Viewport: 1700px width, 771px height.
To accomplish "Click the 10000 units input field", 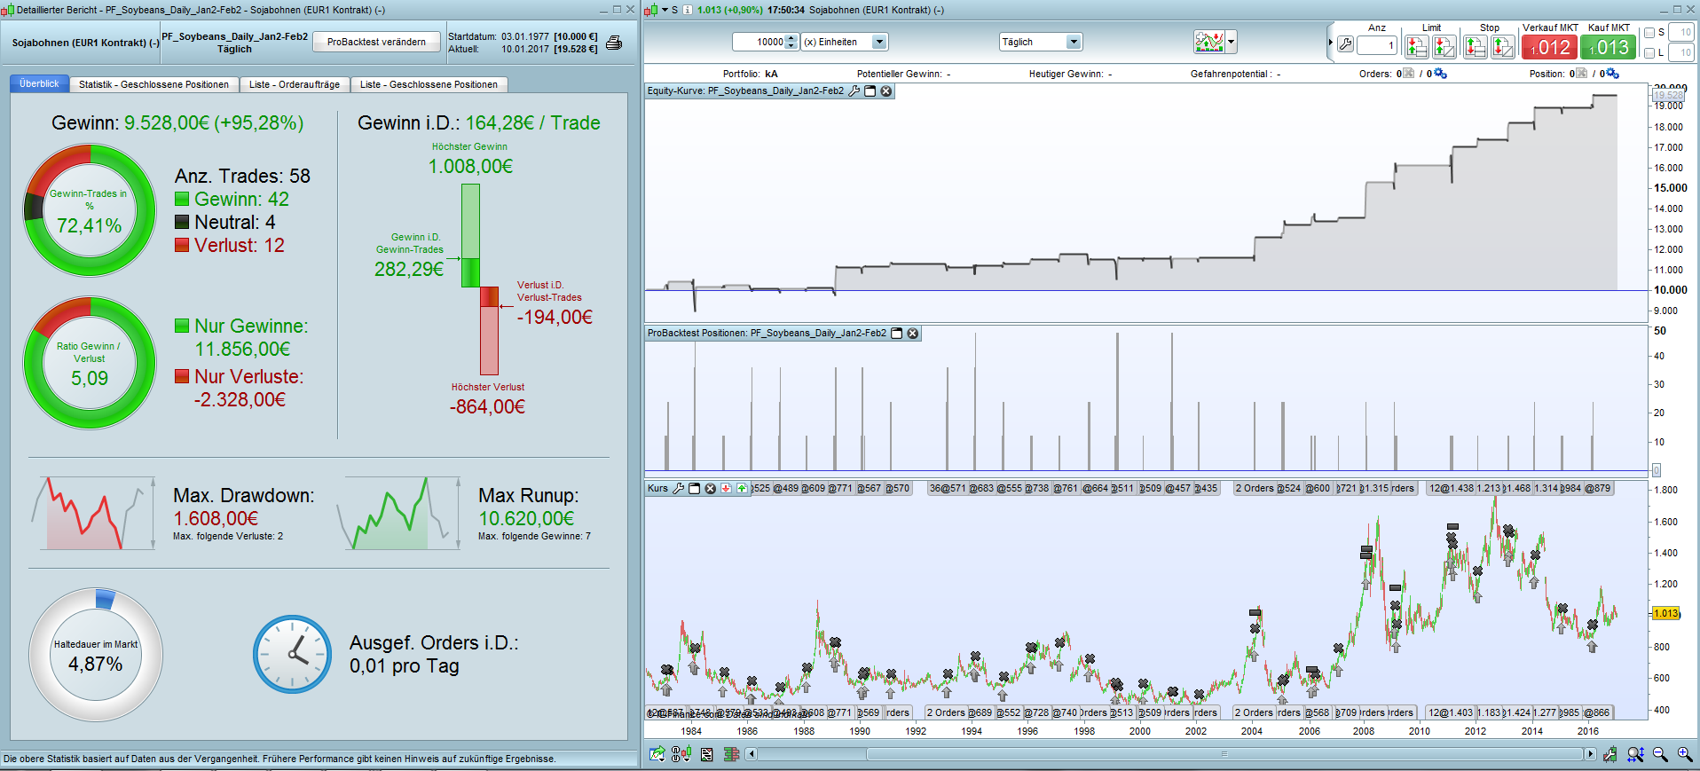I will click(x=759, y=42).
